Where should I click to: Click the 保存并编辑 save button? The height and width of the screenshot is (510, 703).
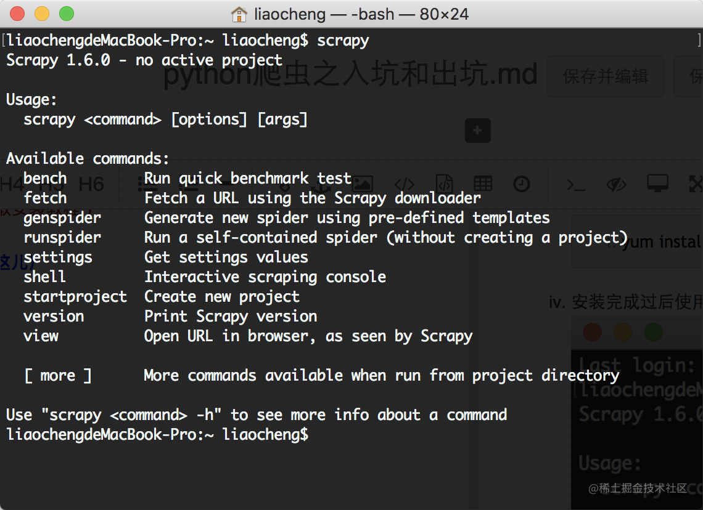[606, 76]
